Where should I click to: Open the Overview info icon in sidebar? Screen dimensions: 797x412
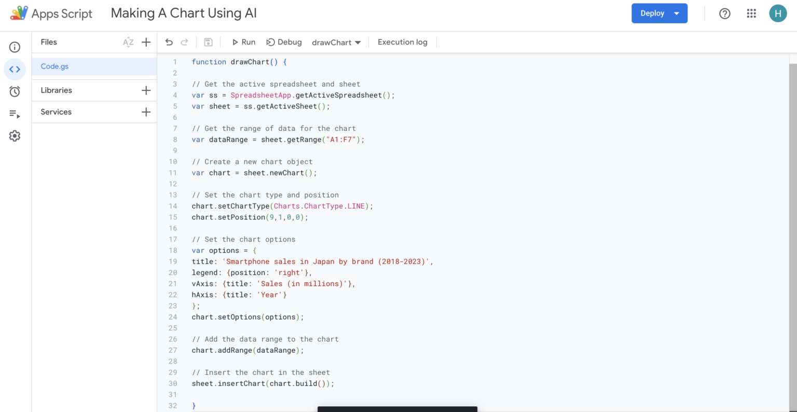click(15, 47)
